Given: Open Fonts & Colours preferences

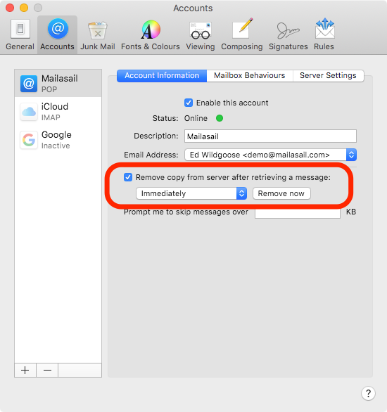Looking at the screenshot, I should pyautogui.click(x=151, y=35).
